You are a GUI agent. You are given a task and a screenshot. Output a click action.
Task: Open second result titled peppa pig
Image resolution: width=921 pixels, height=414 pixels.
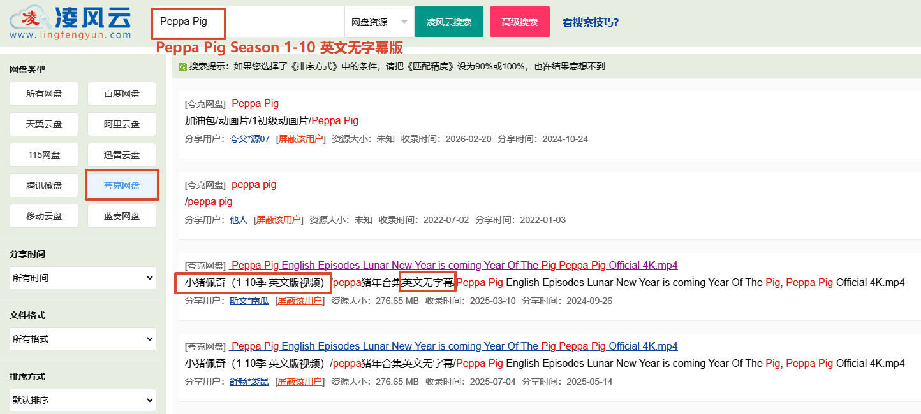(x=253, y=185)
